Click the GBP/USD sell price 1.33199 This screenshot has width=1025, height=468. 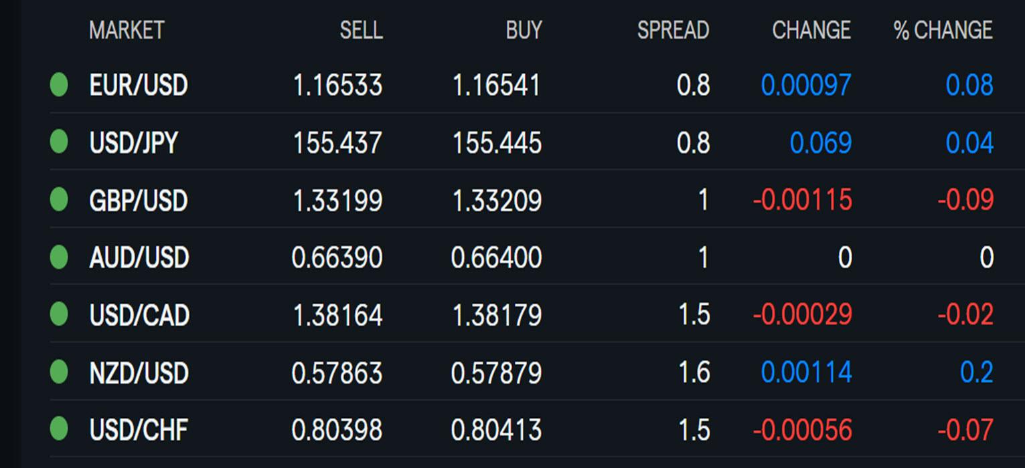point(338,201)
